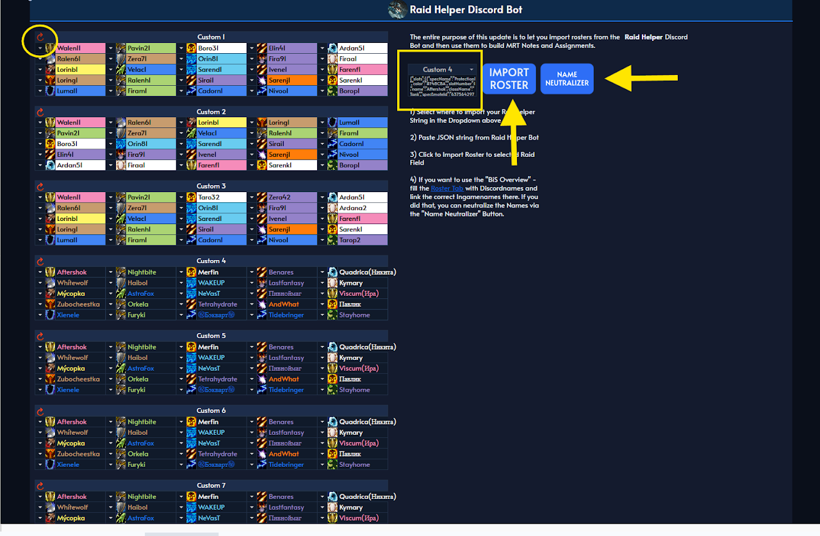The height and width of the screenshot is (536, 820).
Task: Select the Cadornl cell in Custom 1
Action: pyautogui.click(x=222, y=91)
